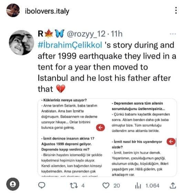186x193 pixels.
Task: Tap the share upload icon
Action: 173,185
